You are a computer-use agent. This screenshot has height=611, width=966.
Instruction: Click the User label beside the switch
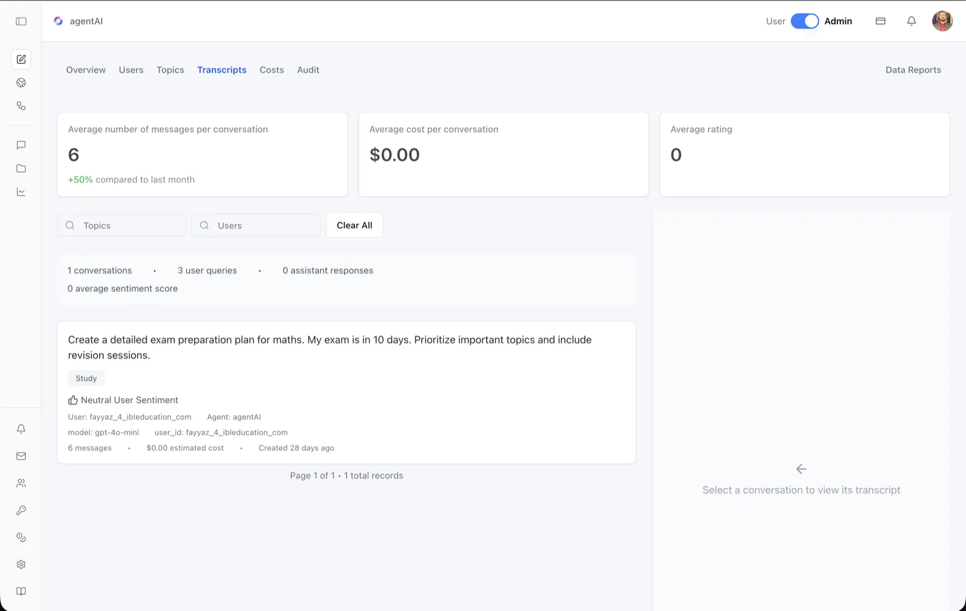click(x=775, y=21)
